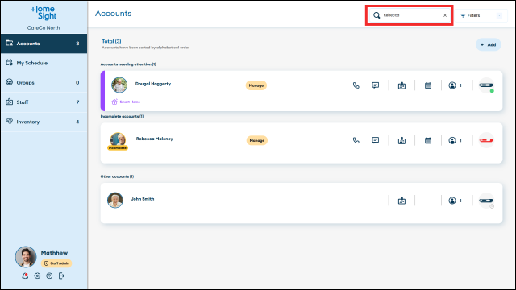Image resolution: width=516 pixels, height=290 pixels.
Task: Open staff badge icon for John Smith
Action: (x=402, y=201)
